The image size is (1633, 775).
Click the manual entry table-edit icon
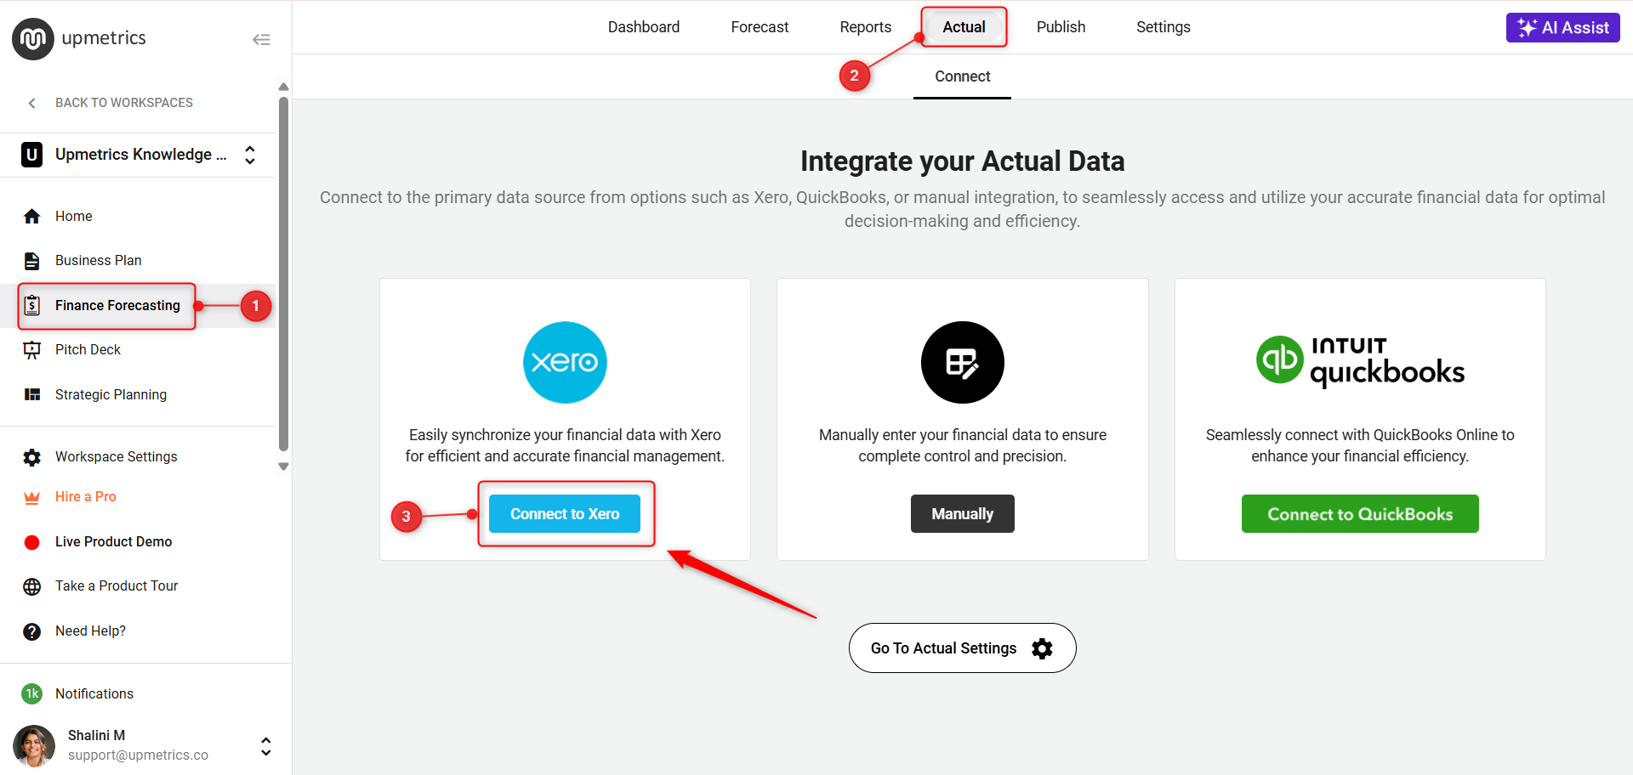point(962,362)
